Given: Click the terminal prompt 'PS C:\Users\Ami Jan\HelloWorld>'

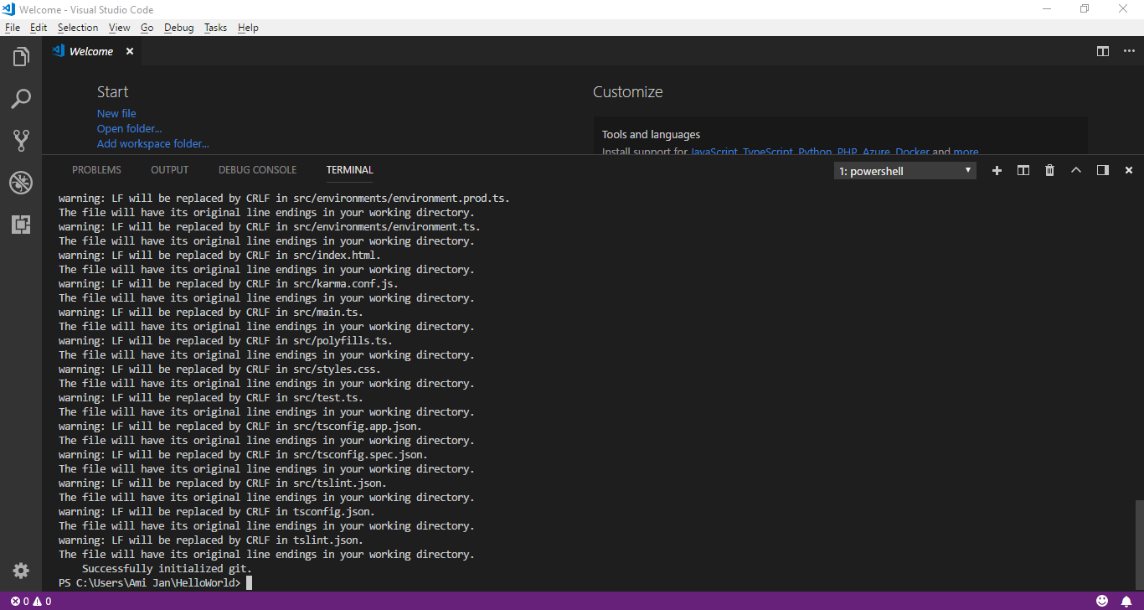Looking at the screenshot, I should click(x=150, y=582).
